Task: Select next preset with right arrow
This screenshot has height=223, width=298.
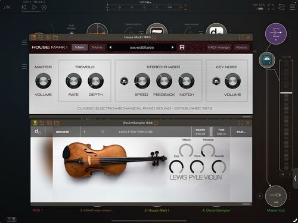Action: [172, 48]
